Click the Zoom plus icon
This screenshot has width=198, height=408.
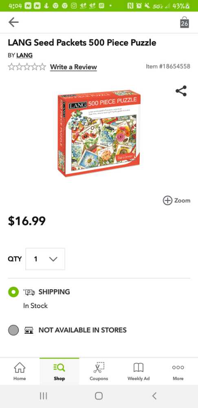(x=167, y=200)
